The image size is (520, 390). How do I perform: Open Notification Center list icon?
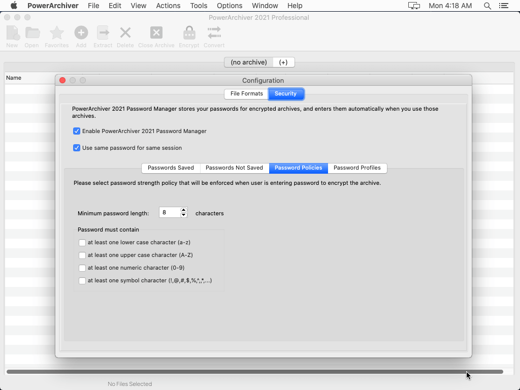tap(504, 6)
